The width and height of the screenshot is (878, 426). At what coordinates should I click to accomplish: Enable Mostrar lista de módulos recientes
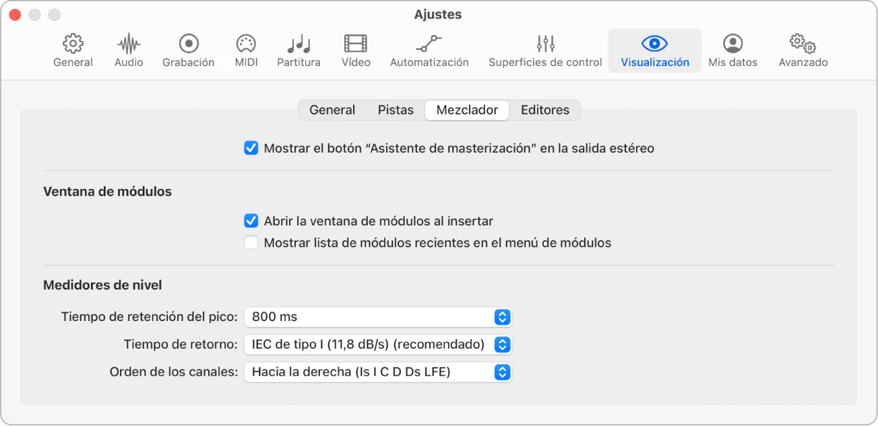point(251,243)
